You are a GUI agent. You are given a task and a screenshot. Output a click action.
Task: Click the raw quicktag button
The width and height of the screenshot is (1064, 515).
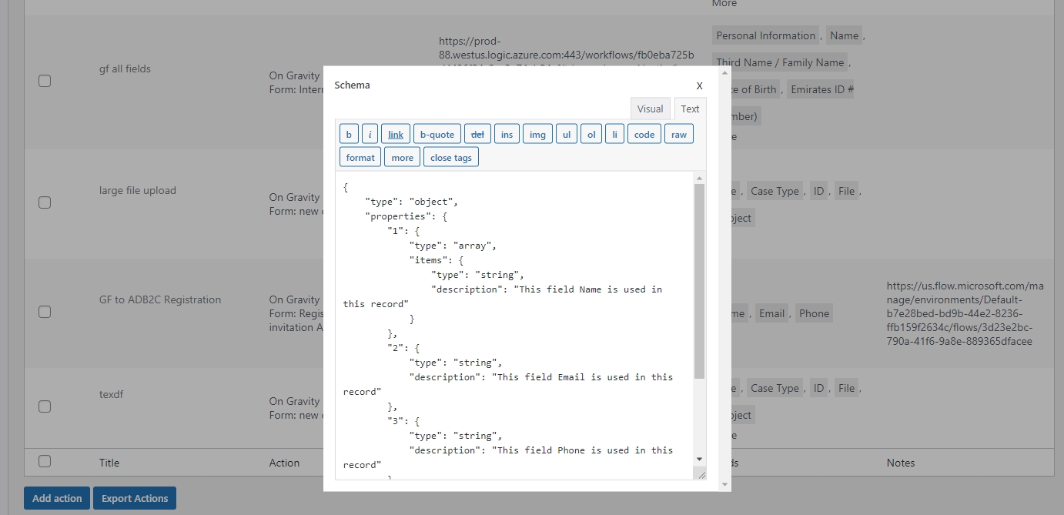click(x=679, y=134)
